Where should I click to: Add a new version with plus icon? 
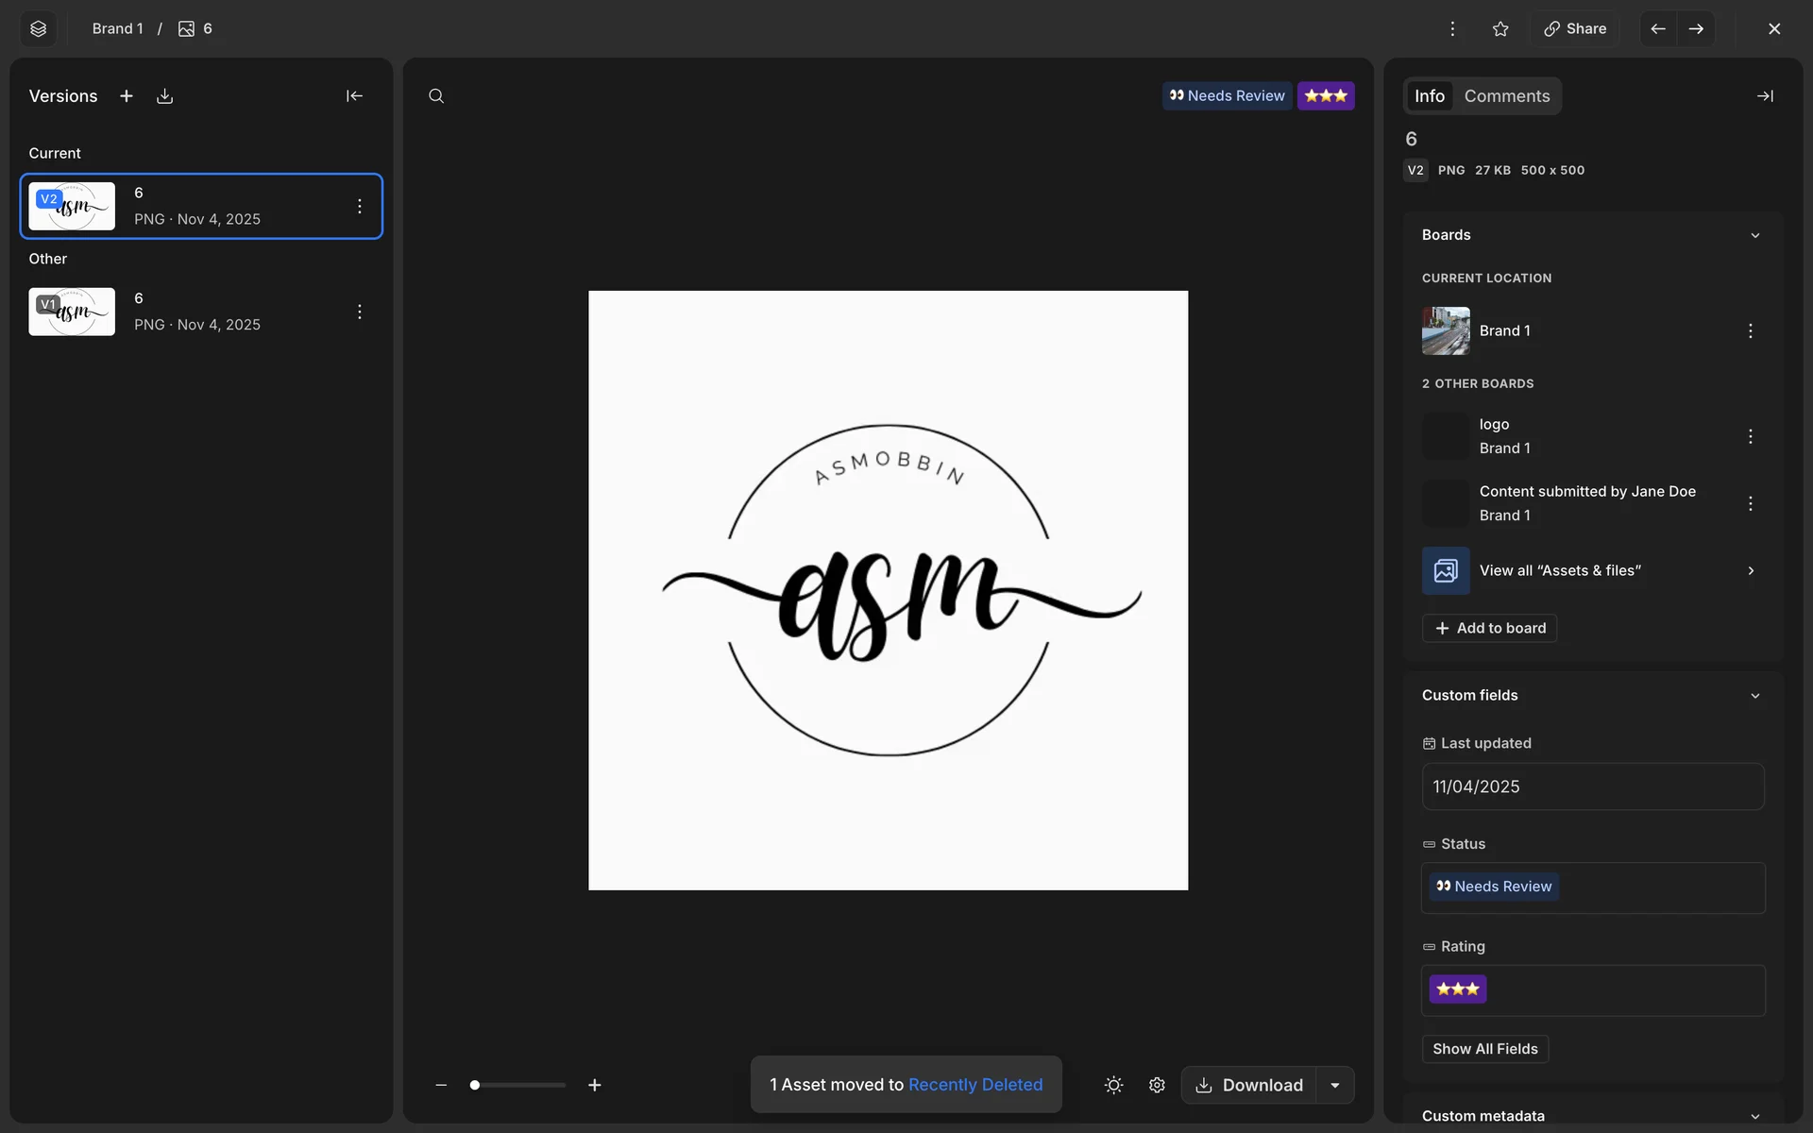click(126, 96)
